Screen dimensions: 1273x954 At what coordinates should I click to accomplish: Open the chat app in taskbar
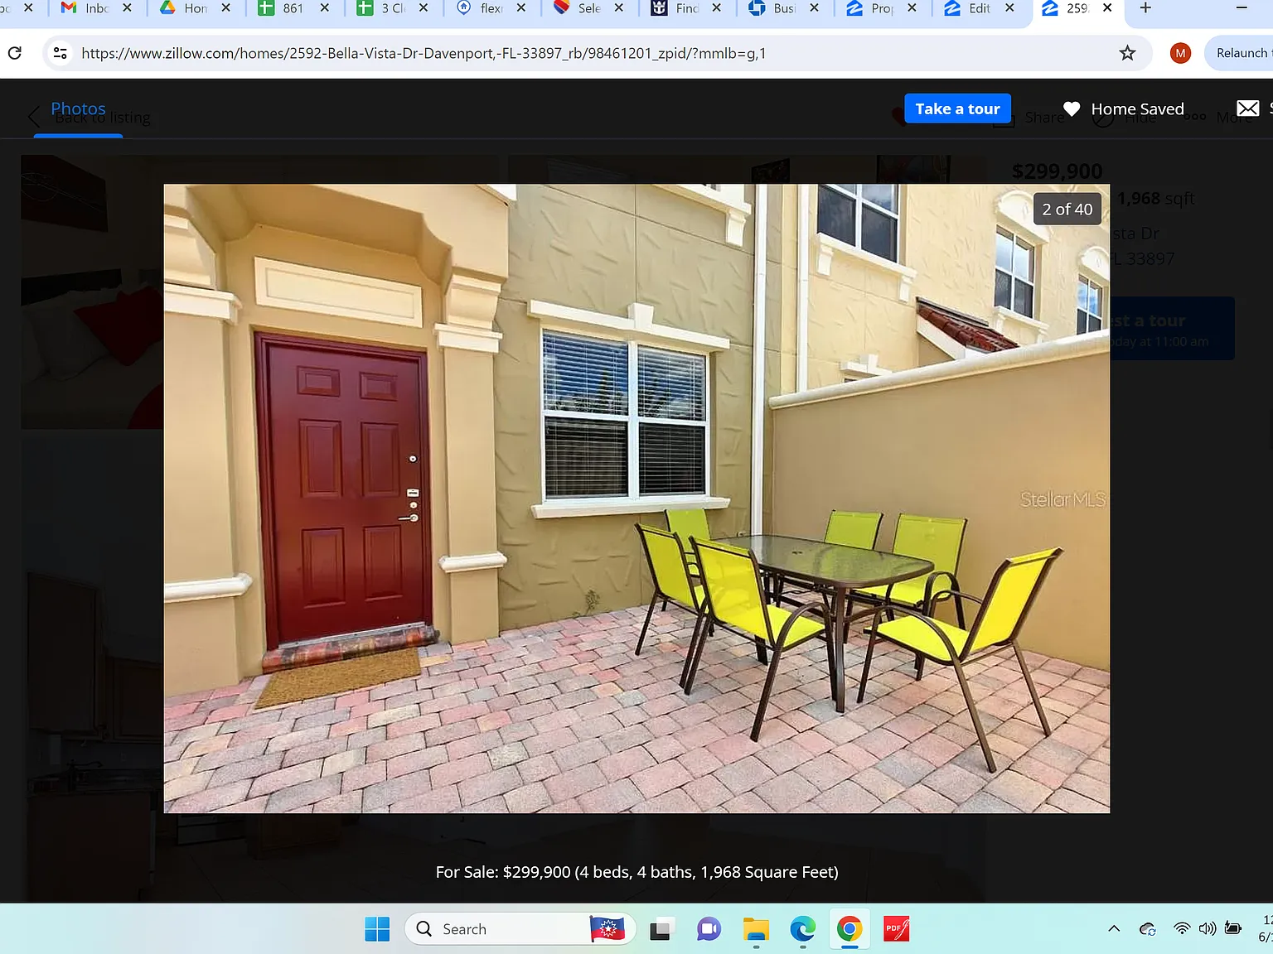click(709, 929)
